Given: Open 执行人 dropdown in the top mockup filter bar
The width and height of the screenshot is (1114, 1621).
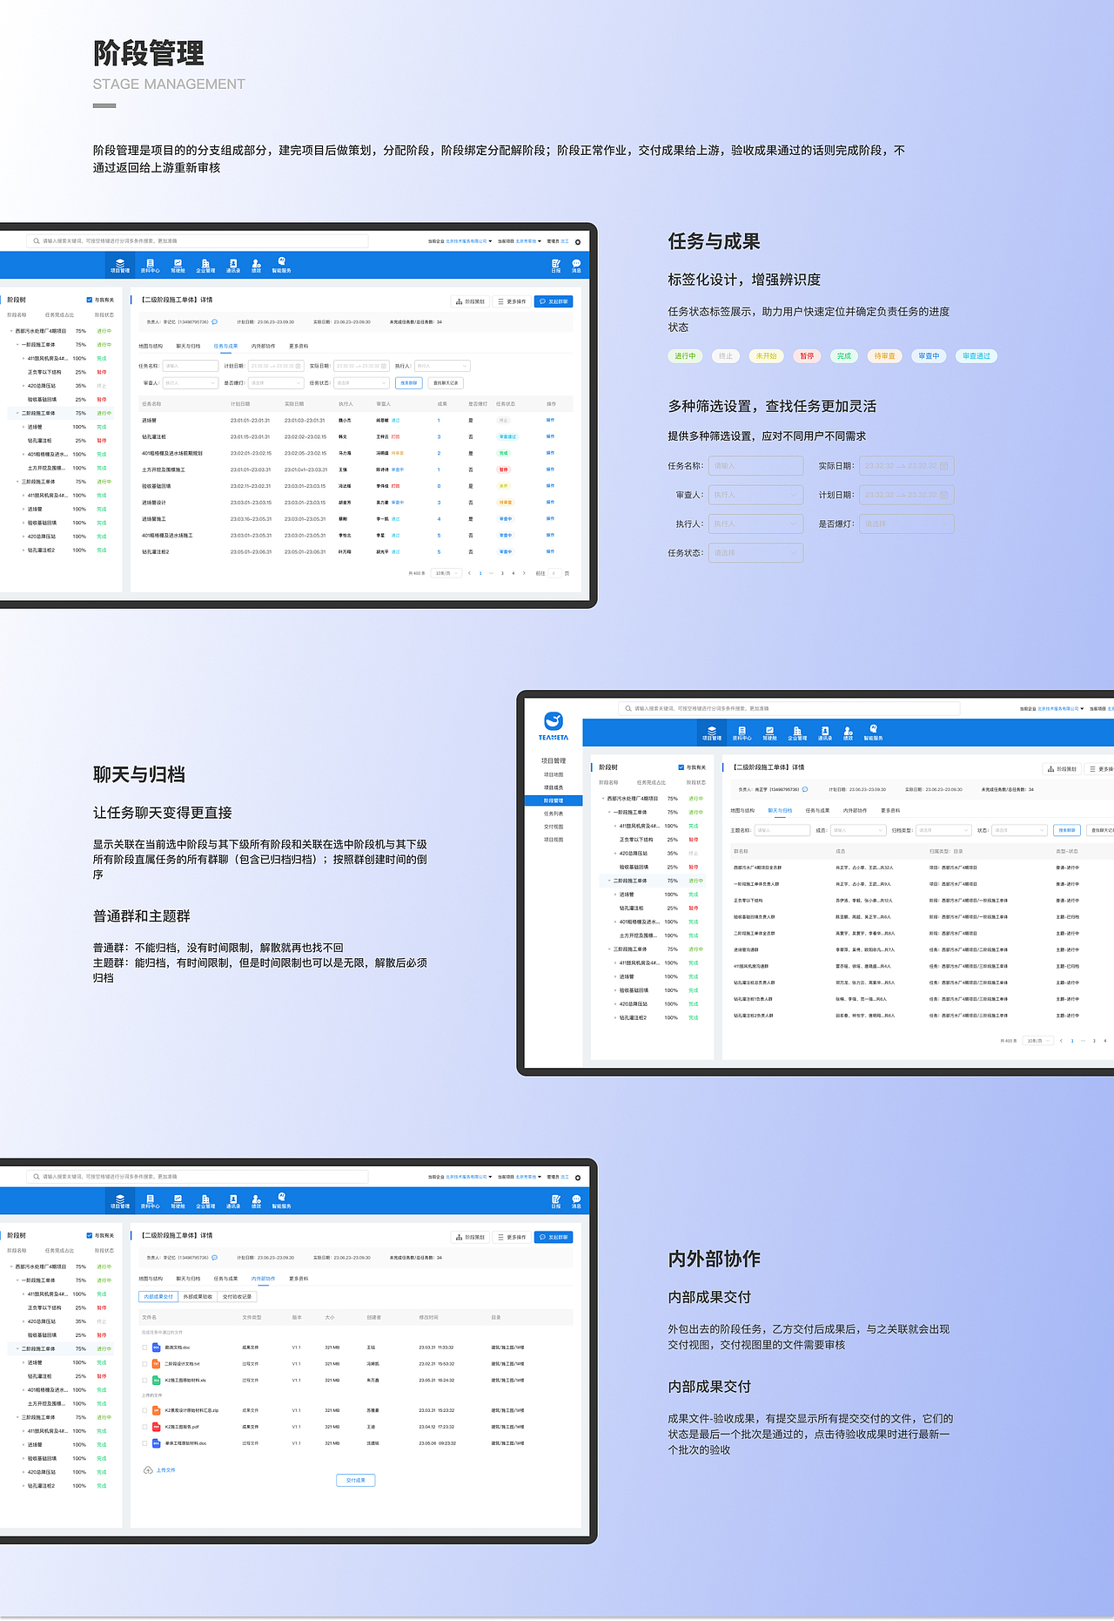Looking at the screenshot, I should pyautogui.click(x=442, y=366).
